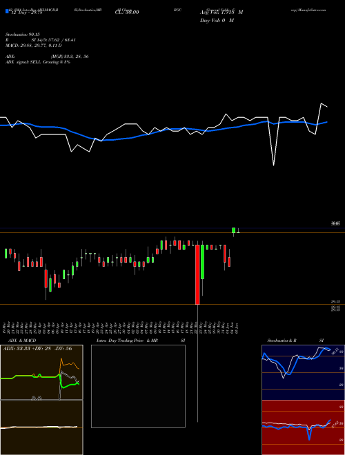This screenshot has width=345, height=455.
Task: Click the RSI 14/3 value '57.62 / 68.41'
Action: (x=61, y=40)
